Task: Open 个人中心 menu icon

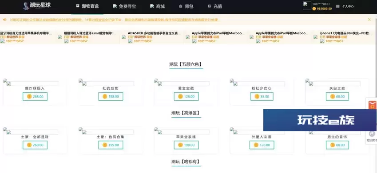Action: click(337, 7)
